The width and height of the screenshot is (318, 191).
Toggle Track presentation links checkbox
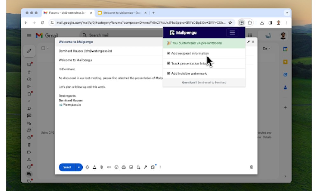168,63
